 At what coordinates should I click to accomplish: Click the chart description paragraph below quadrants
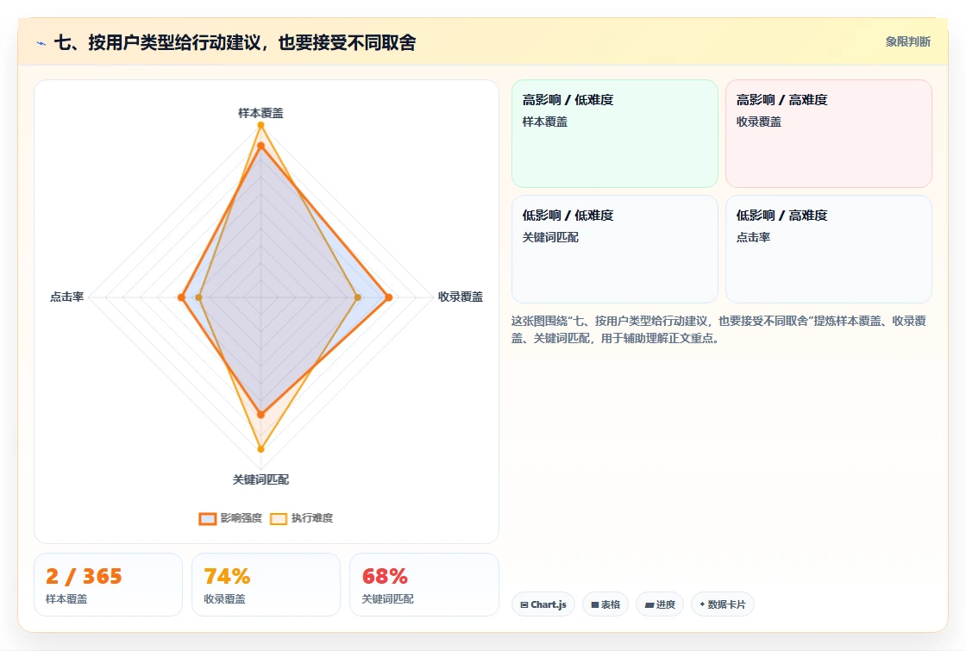point(718,329)
